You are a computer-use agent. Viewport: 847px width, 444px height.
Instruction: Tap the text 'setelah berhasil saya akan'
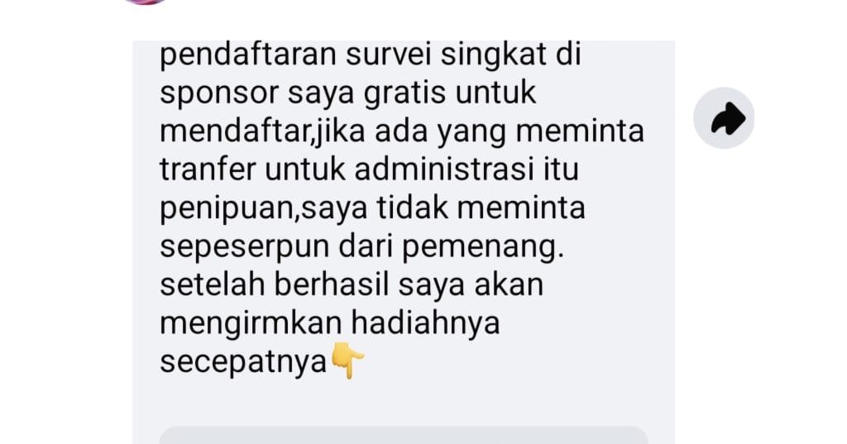point(351,284)
